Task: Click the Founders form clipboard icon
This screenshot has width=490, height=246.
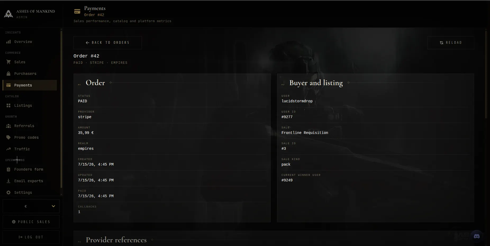Action: pyautogui.click(x=8, y=169)
